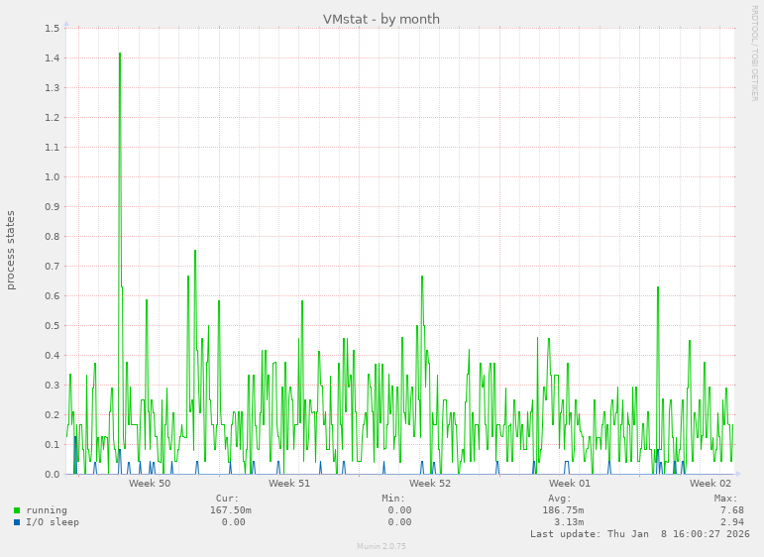Click I/O sleep average value 3.13m
The image size is (764, 557).
coord(569,522)
